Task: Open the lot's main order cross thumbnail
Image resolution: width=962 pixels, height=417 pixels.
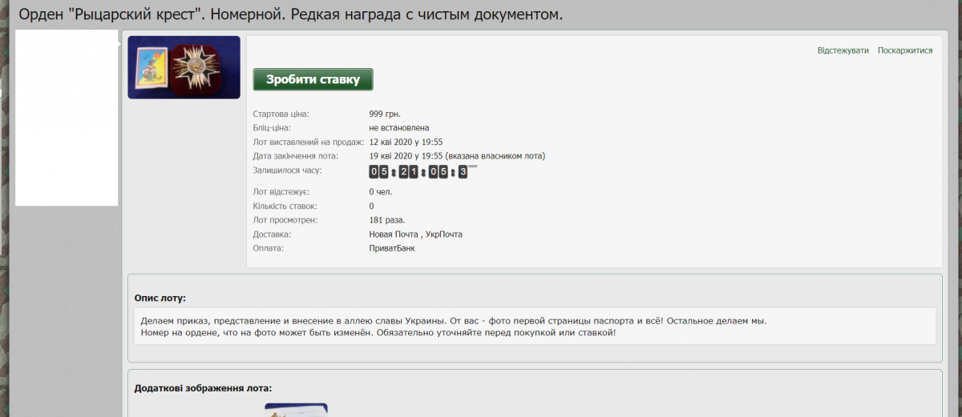Action: (x=184, y=67)
